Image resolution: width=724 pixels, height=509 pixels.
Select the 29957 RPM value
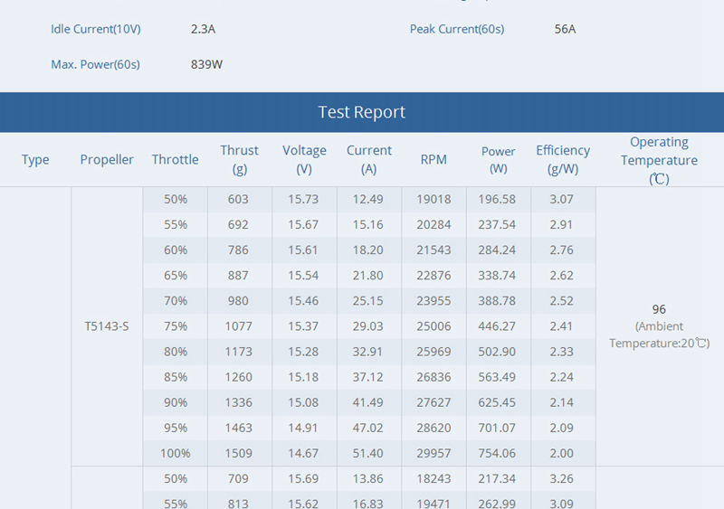433,453
